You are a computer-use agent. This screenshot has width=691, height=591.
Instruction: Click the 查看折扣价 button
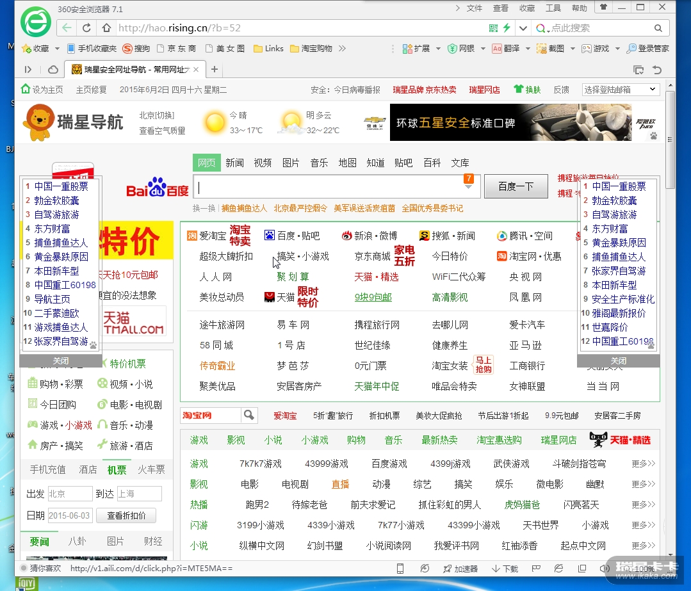tap(126, 515)
